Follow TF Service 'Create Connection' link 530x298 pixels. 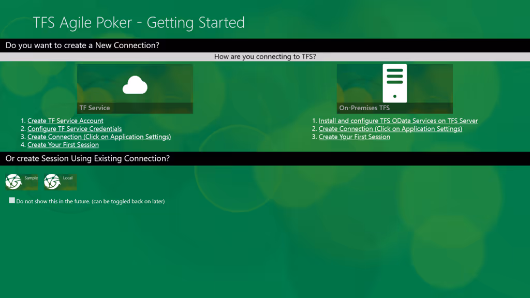coord(99,137)
